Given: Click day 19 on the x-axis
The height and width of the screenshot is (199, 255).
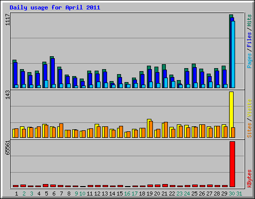Looking at the screenshot, I should pos(149,194).
